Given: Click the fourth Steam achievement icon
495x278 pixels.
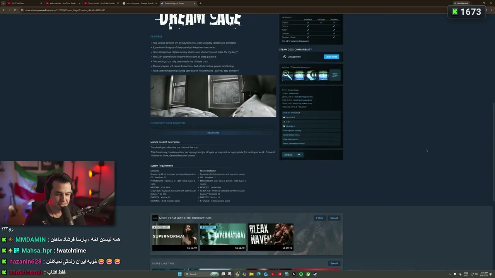Looking at the screenshot, I should coord(323,75).
